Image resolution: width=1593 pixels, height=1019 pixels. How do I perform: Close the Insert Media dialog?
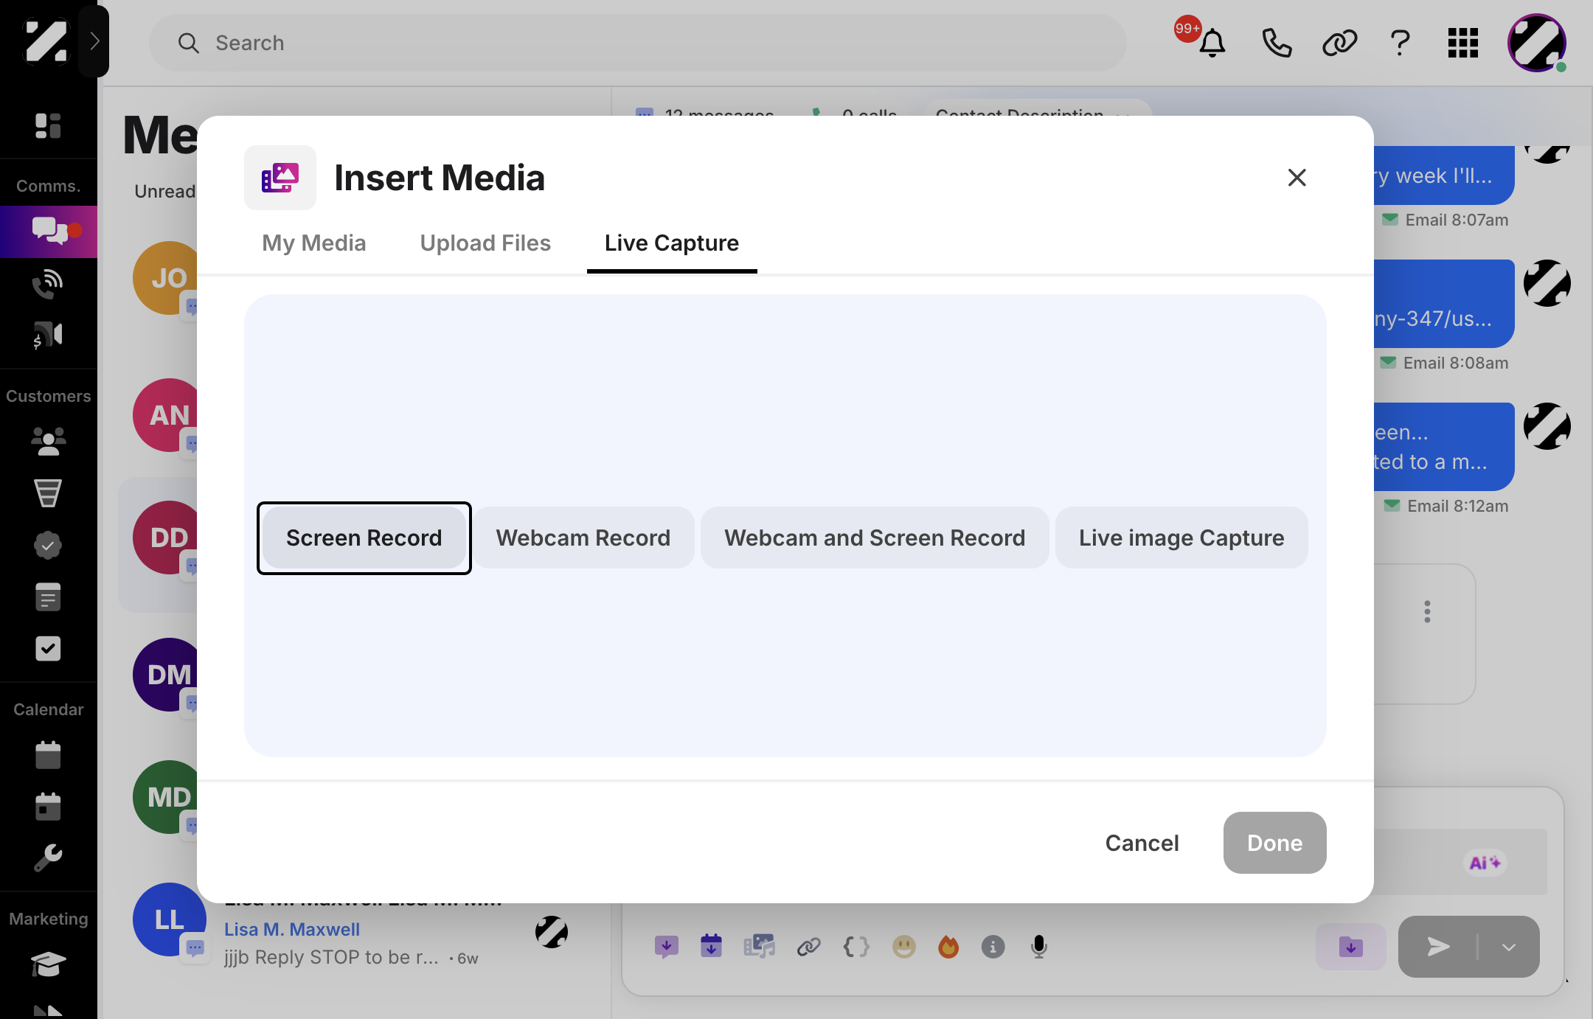tap(1297, 178)
